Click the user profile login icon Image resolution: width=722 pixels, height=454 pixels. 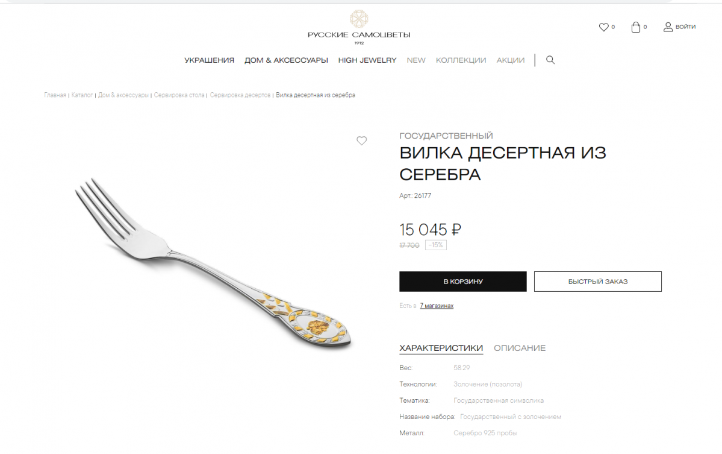pos(668,27)
